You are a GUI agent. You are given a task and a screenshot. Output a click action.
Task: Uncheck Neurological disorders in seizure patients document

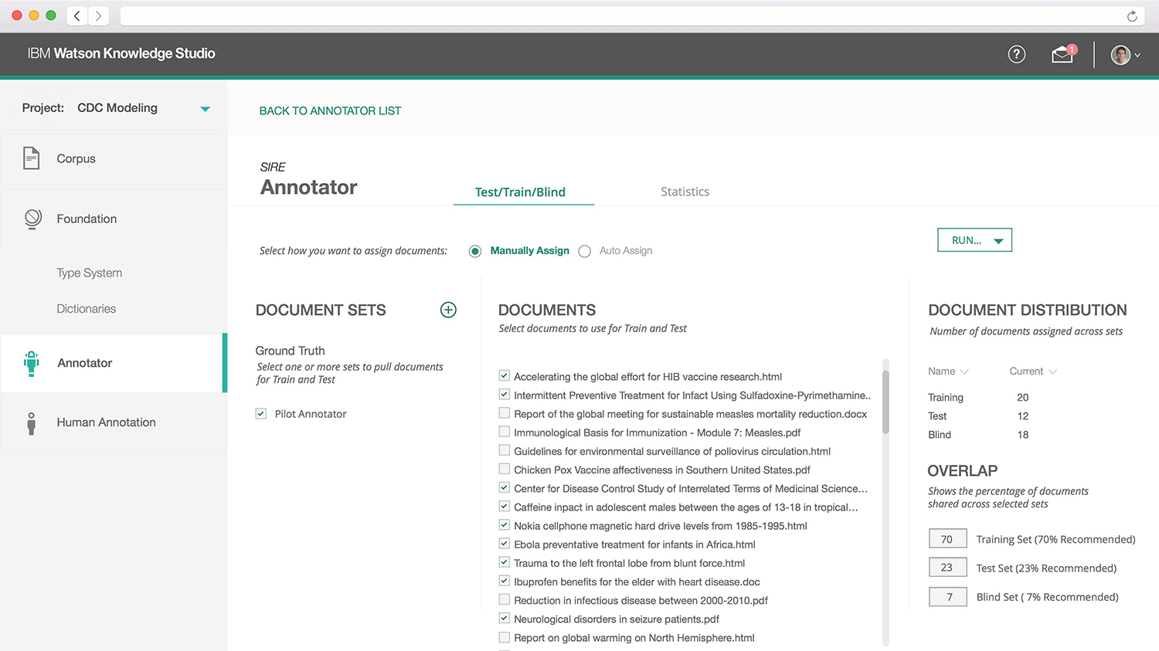[x=505, y=618]
